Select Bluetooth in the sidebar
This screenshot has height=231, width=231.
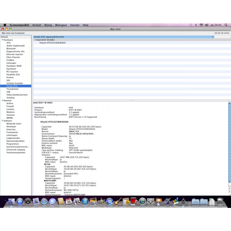(11, 49)
